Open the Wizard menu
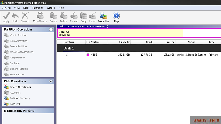Screen dimensions: 221x124 coord(51,8)
